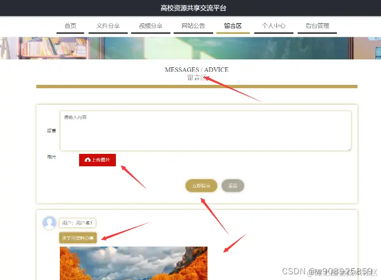Go to the 文件分享 tab
The height and width of the screenshot is (280, 381).
click(108, 26)
